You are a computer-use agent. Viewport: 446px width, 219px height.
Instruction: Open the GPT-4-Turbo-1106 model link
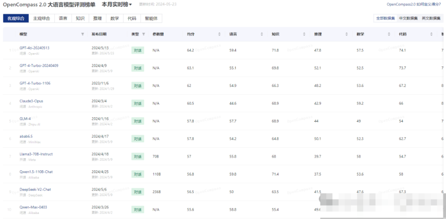tap(35, 83)
